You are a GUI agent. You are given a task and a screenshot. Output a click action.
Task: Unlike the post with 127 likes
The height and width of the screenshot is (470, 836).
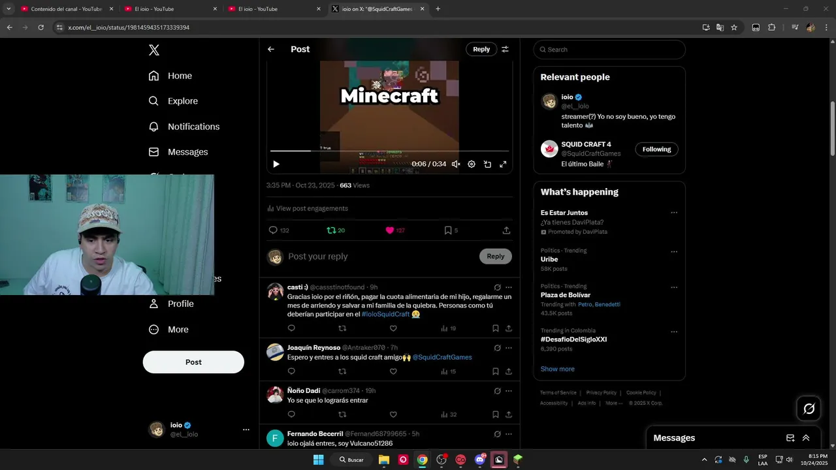coord(395,230)
